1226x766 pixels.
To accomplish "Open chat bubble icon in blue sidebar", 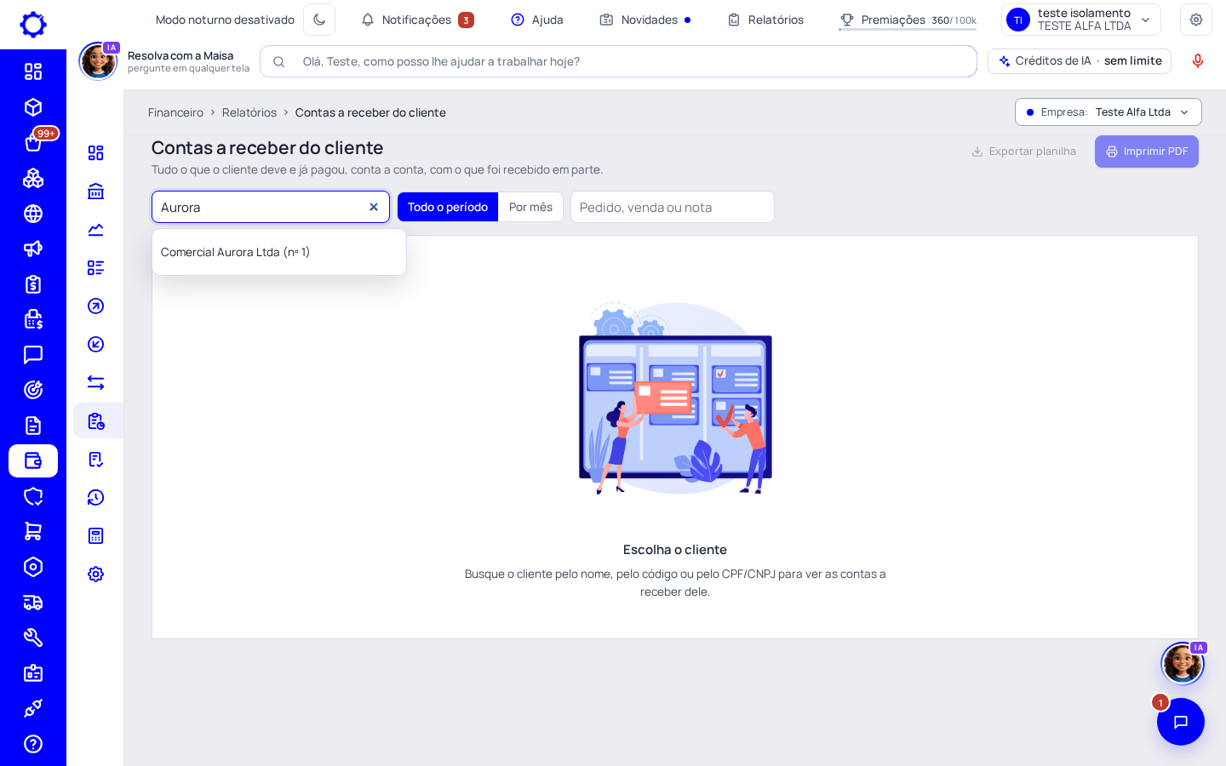I will 33,355.
